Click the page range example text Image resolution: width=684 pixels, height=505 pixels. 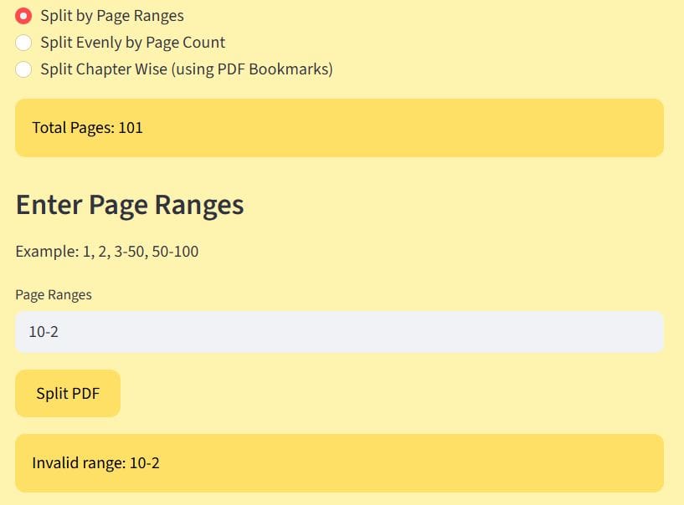[x=106, y=251]
